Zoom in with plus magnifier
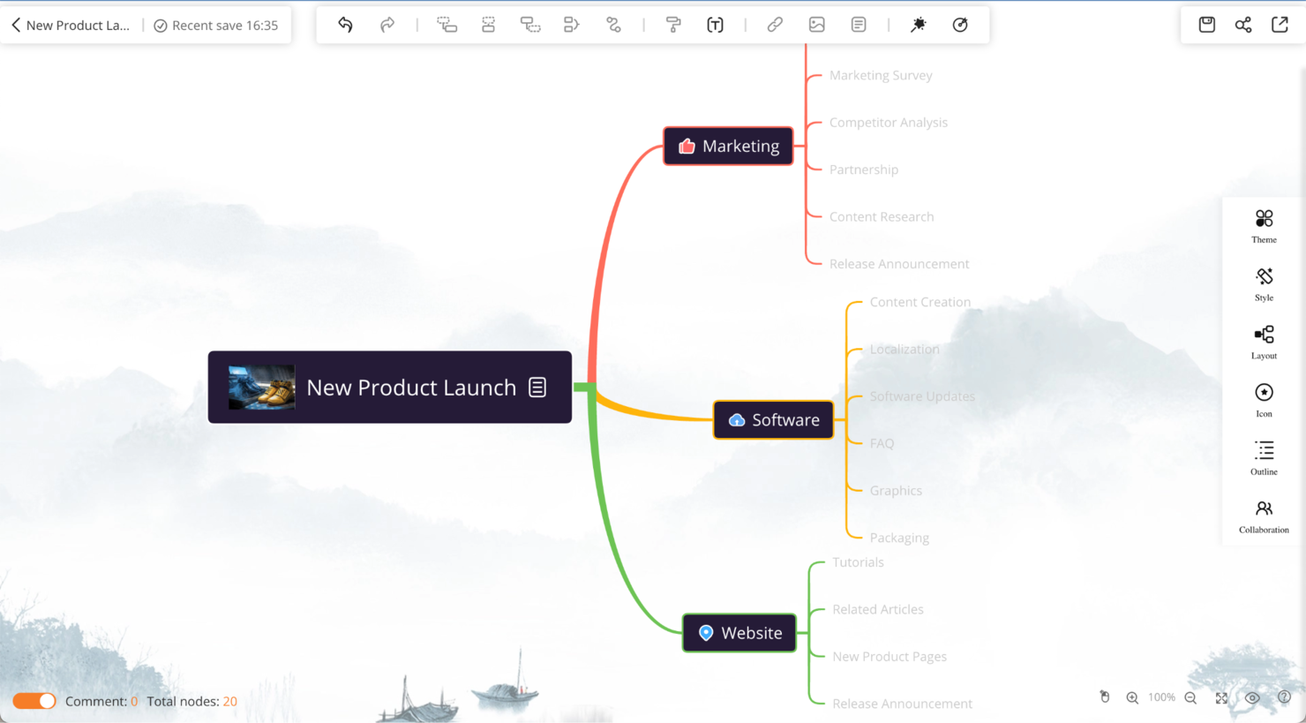This screenshot has height=723, width=1306. (x=1132, y=697)
